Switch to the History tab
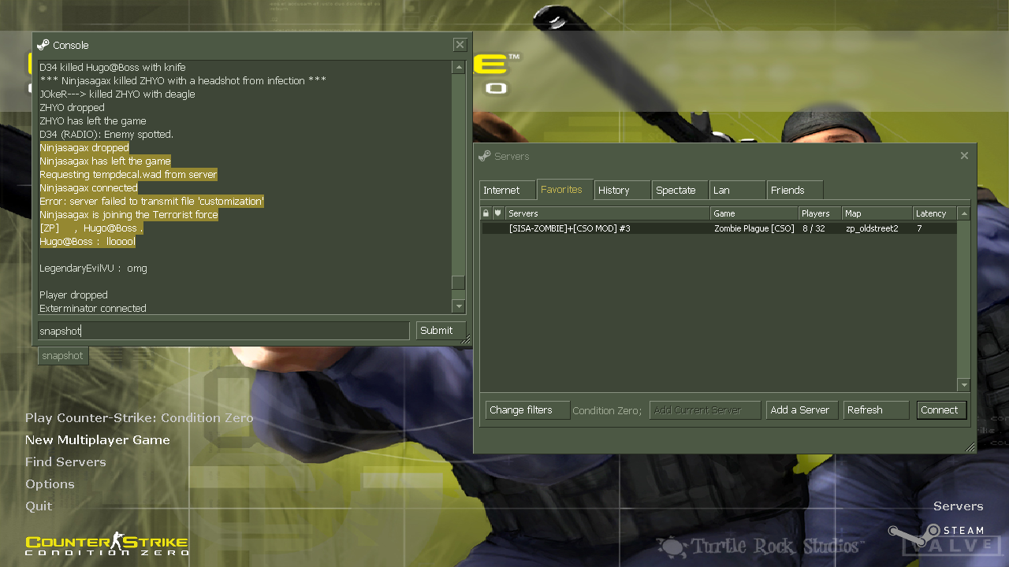 pyautogui.click(x=622, y=190)
